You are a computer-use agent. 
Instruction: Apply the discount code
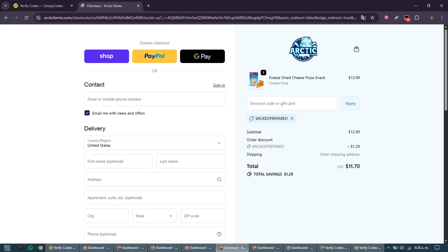350,103
